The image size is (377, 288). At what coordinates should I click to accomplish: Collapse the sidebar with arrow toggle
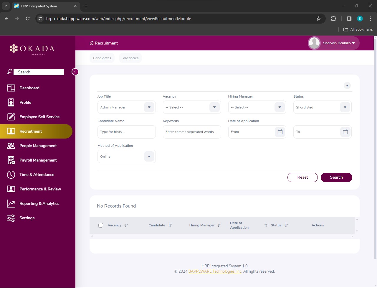point(75,72)
